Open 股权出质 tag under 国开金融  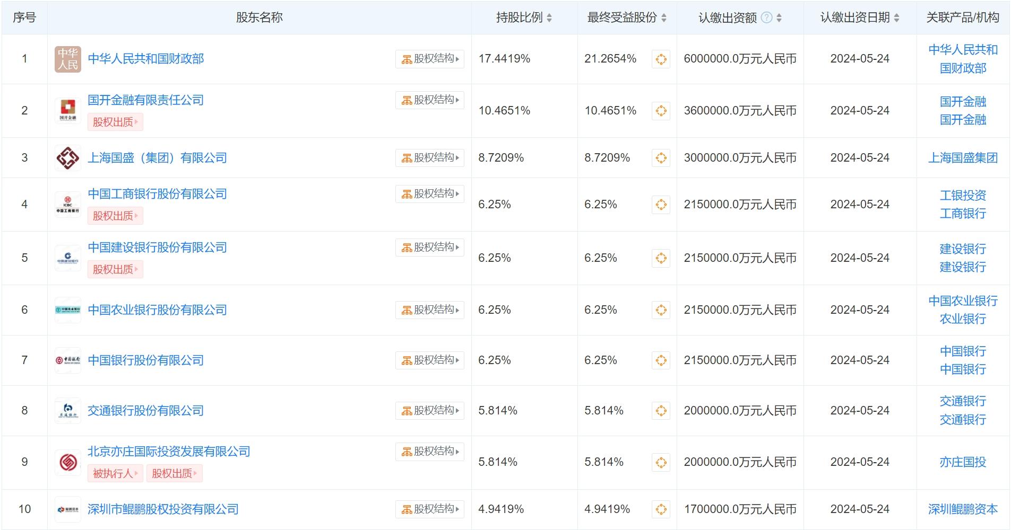[x=115, y=122]
